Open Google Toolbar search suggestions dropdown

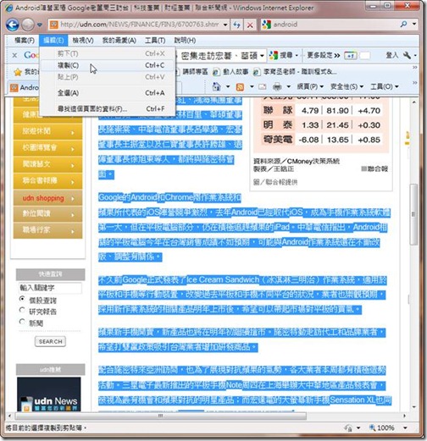pyautogui.click(x=263, y=55)
